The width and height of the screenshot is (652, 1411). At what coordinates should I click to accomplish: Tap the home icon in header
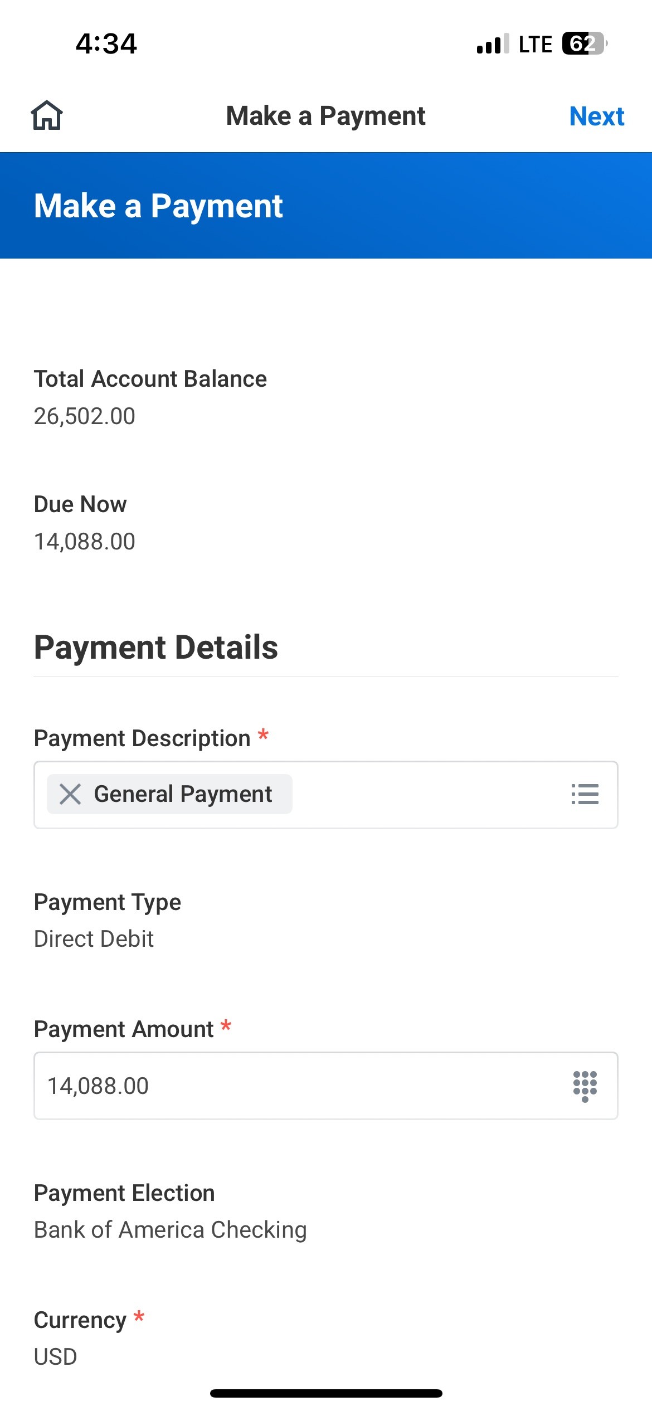pos(47,115)
